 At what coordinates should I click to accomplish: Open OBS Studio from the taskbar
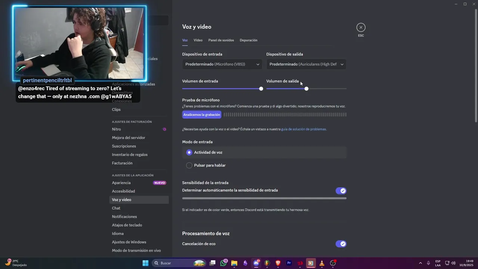[333, 263]
